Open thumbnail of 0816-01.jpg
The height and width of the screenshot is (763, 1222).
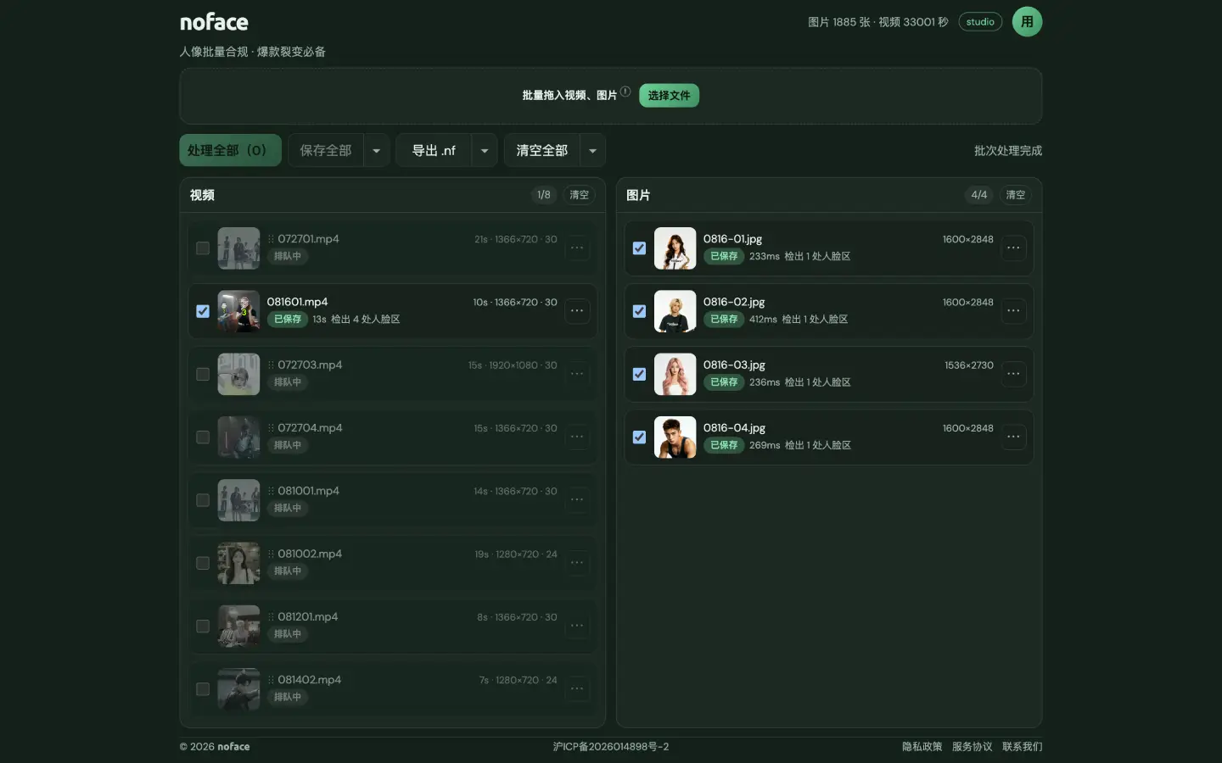tap(675, 248)
